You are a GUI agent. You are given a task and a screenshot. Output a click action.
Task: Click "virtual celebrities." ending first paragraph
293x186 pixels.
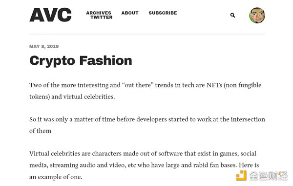(x=89, y=97)
